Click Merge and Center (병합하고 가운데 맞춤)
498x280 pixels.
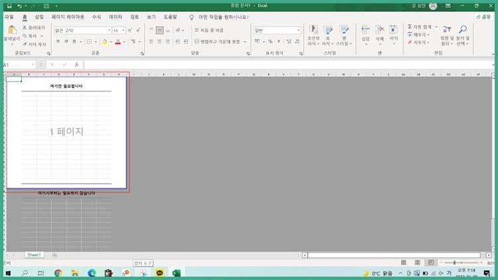pos(217,42)
